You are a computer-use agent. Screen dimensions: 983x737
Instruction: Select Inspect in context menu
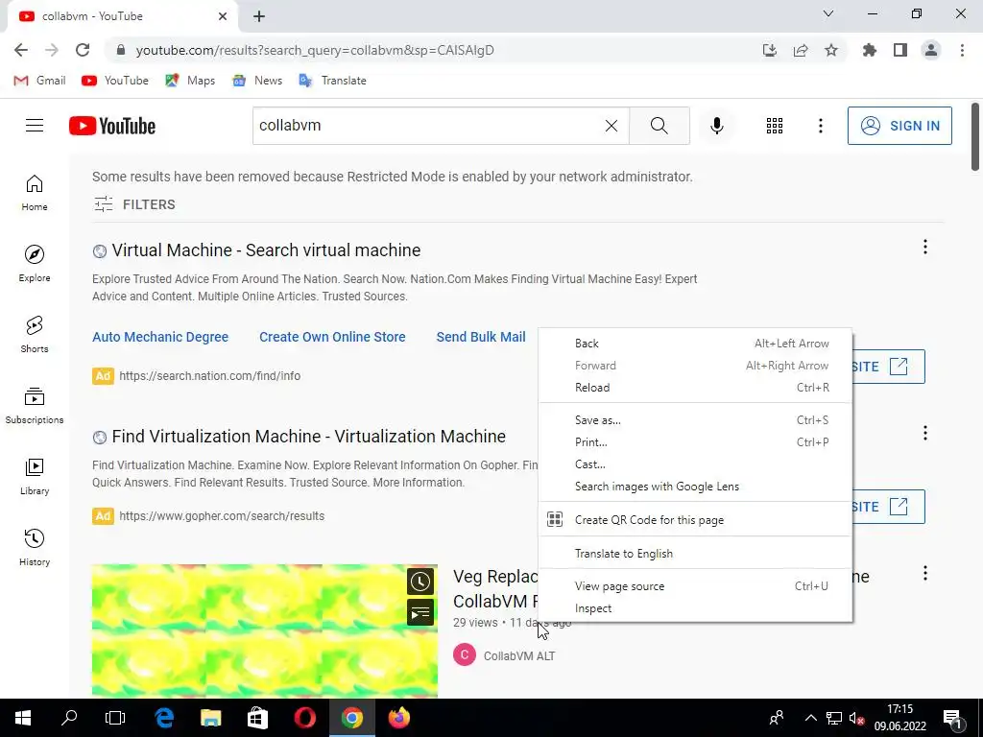click(x=695, y=607)
